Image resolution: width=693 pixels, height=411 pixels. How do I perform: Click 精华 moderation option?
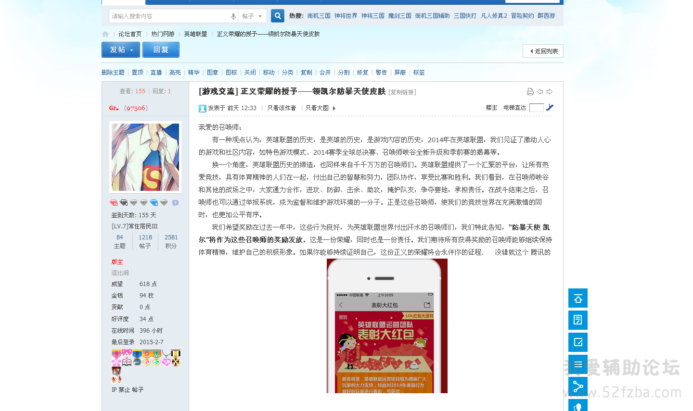tap(194, 73)
